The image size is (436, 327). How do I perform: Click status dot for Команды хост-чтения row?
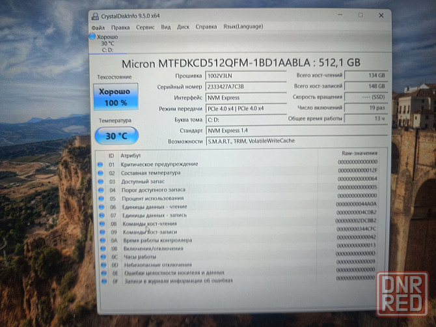102,223
